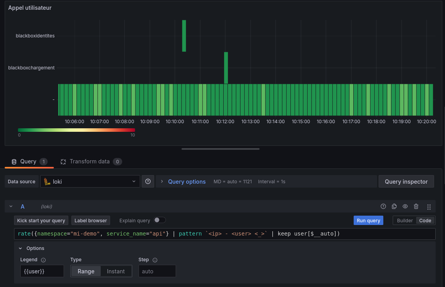Click the Run query button

[368, 221]
